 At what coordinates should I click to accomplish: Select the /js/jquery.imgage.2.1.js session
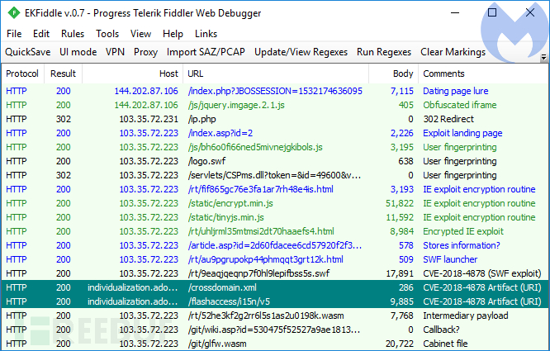click(x=275, y=105)
